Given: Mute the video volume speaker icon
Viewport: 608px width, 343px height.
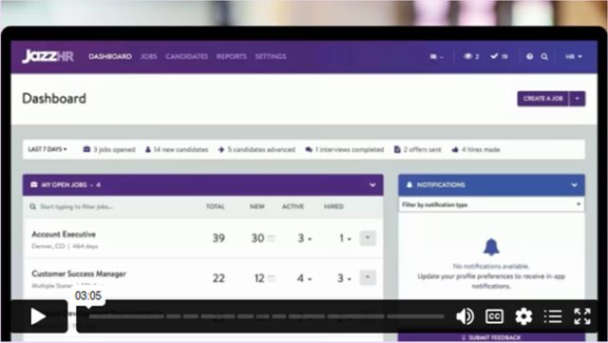Looking at the screenshot, I should tap(465, 316).
